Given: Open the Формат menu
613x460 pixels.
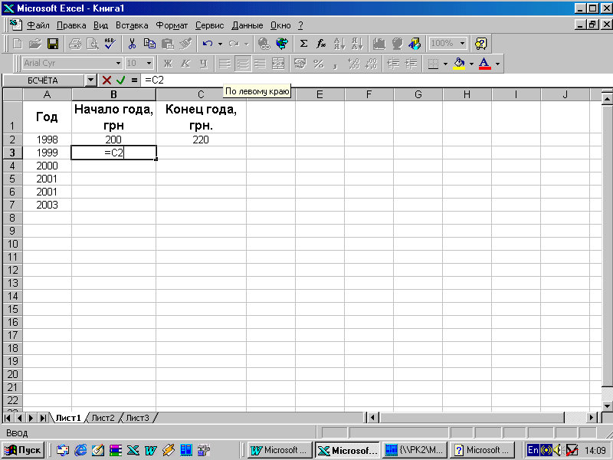Looking at the screenshot, I should click(172, 25).
